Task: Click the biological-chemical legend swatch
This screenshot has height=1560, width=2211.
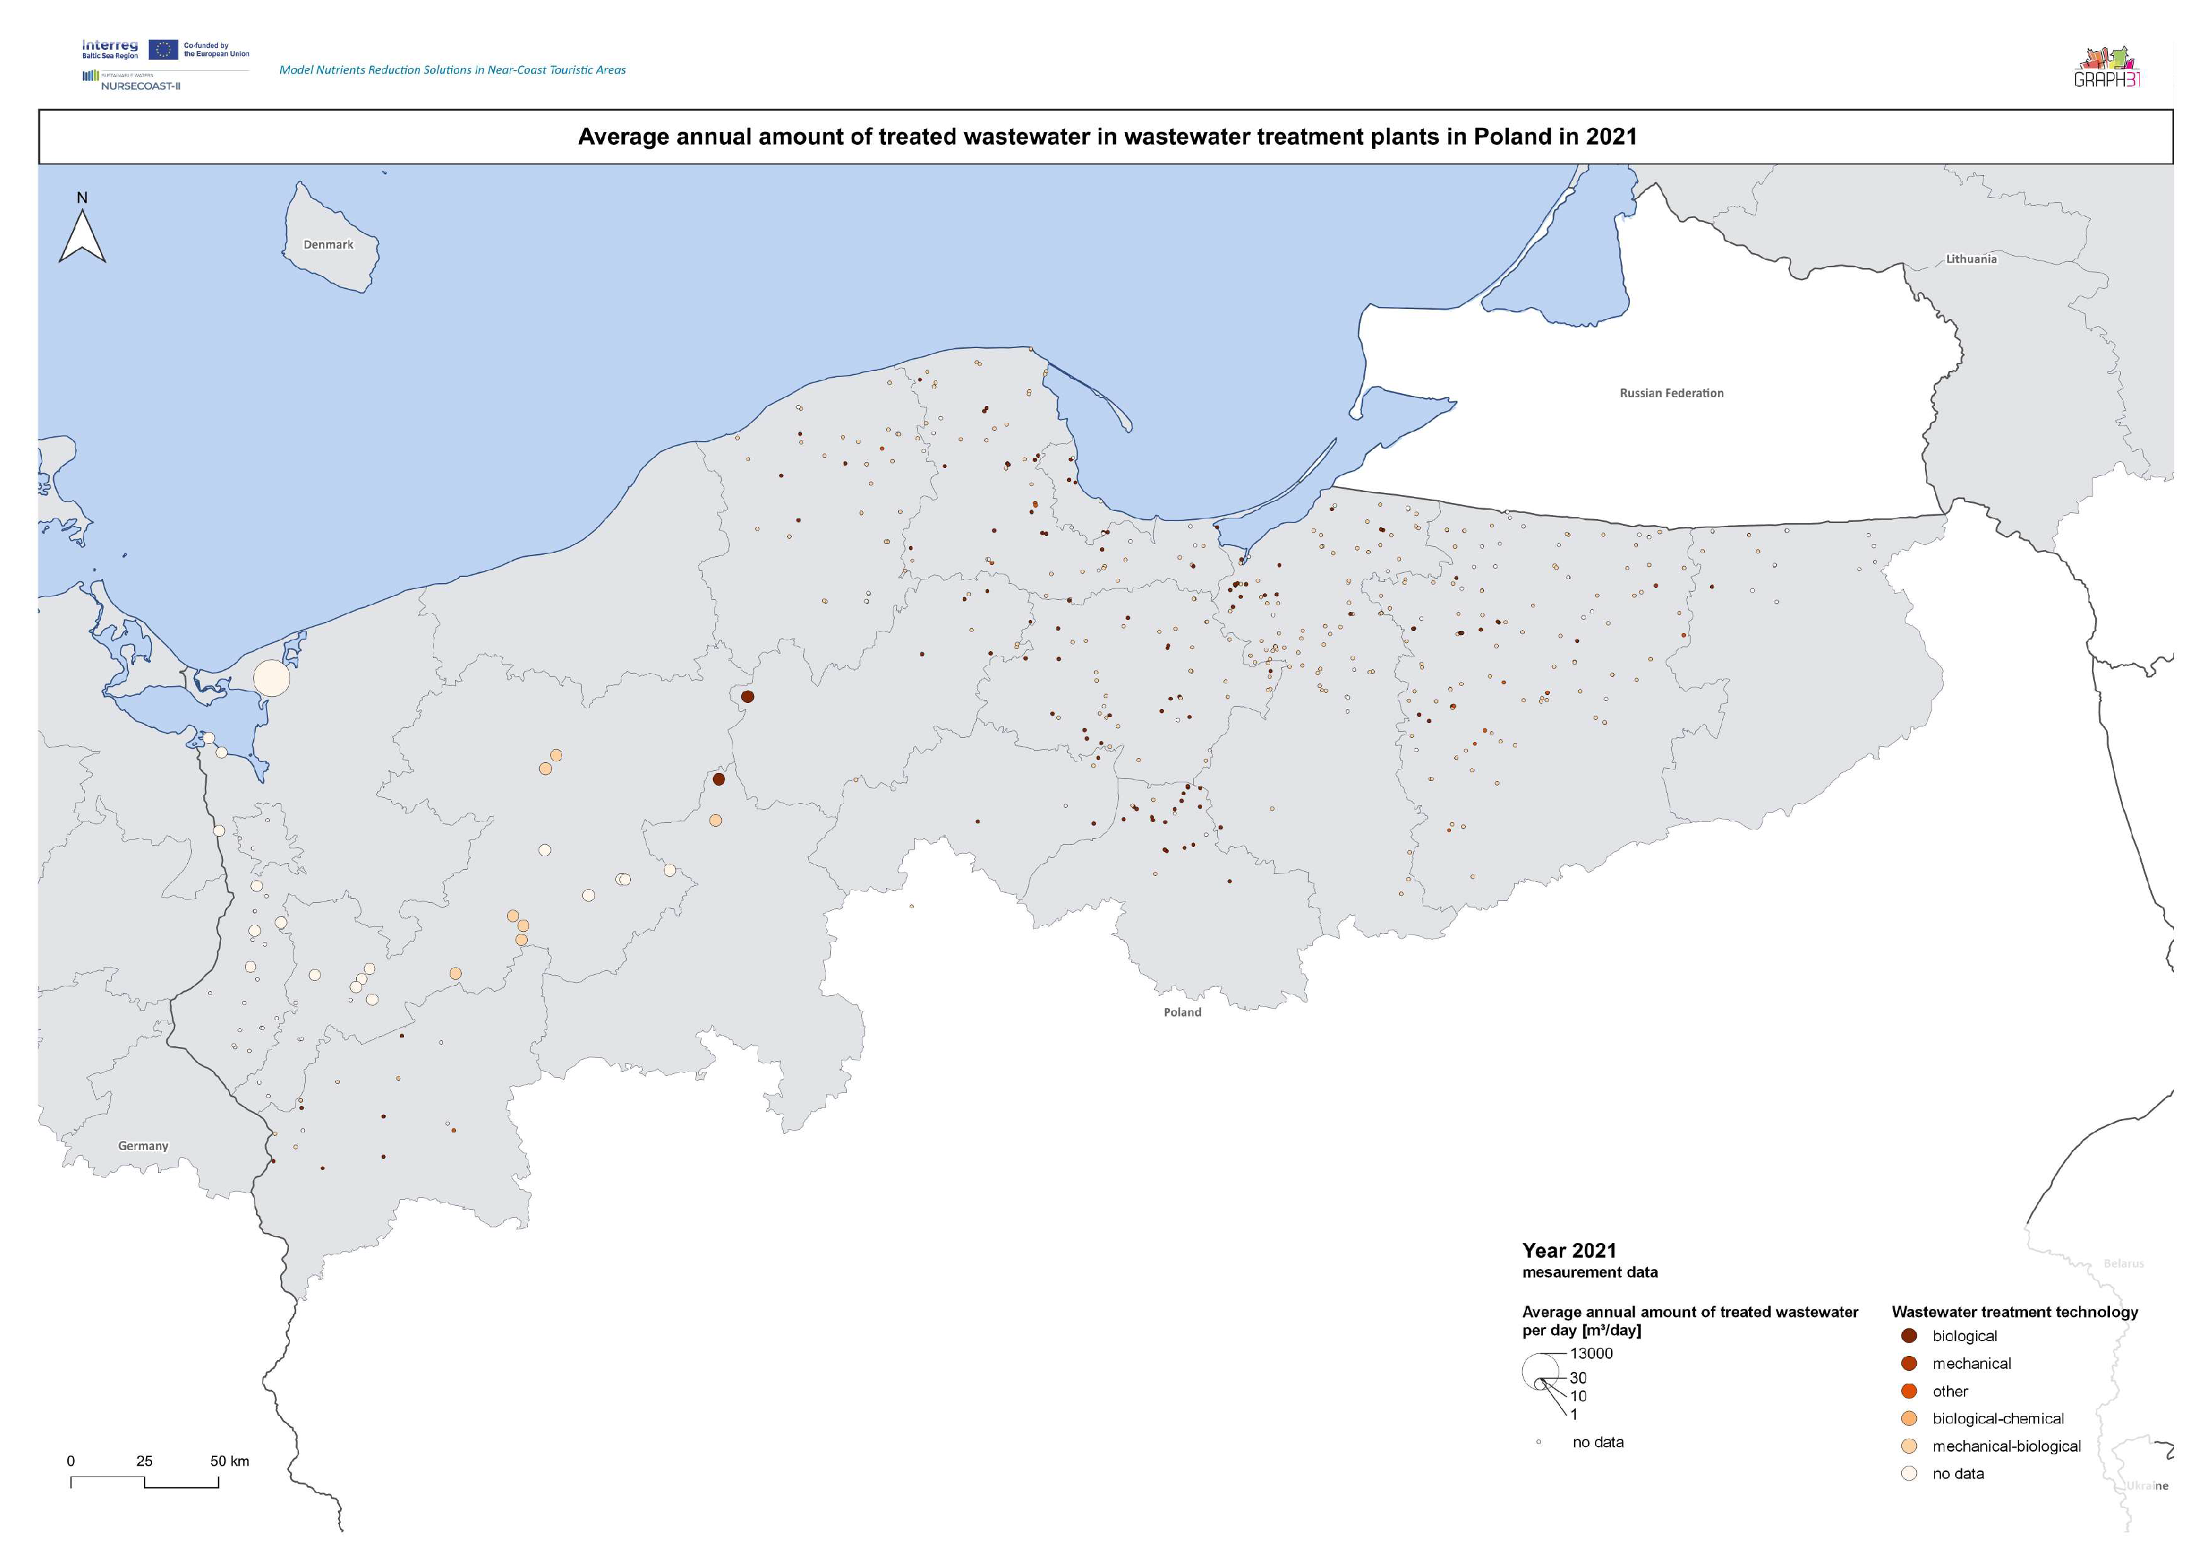Action: tap(1909, 1419)
